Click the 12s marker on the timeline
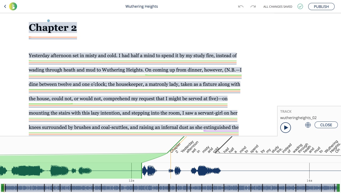 point(131,180)
